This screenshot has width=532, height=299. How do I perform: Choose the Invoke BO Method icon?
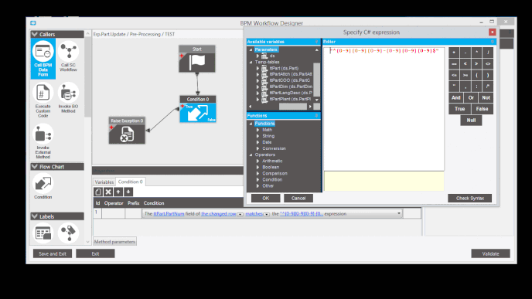pyautogui.click(x=68, y=93)
